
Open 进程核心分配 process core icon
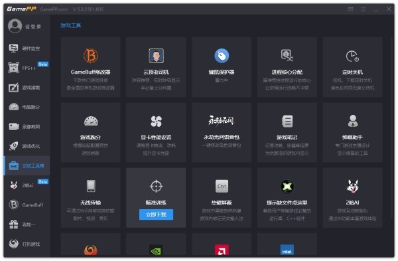click(287, 56)
